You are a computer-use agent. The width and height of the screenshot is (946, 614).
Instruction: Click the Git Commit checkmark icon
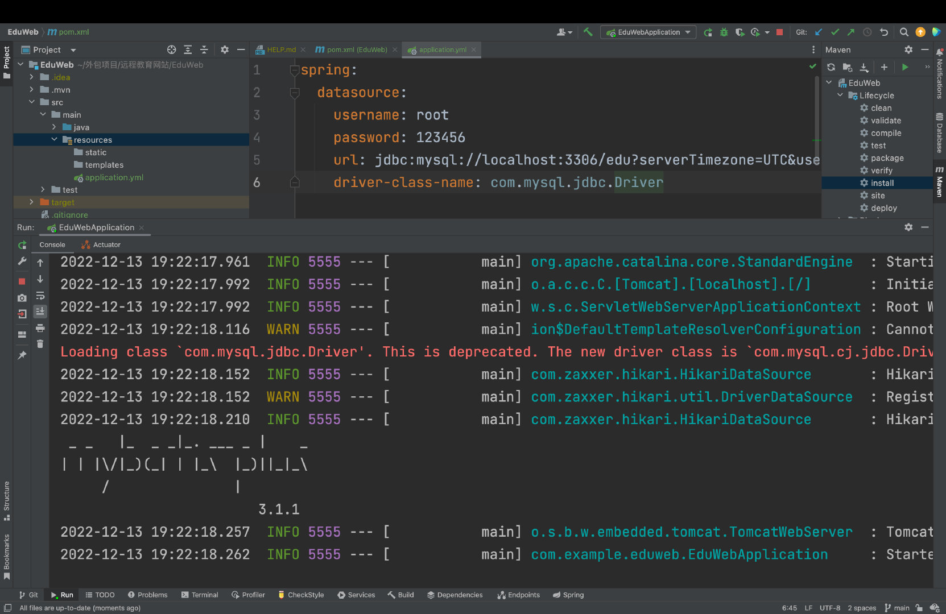835,32
